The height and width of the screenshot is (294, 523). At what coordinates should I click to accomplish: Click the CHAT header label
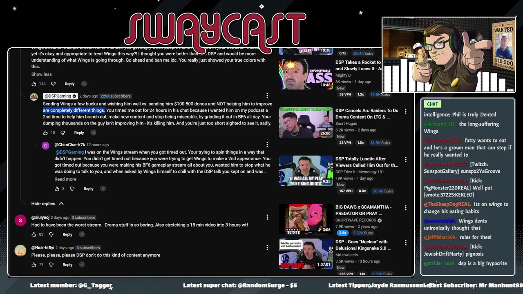click(x=433, y=104)
